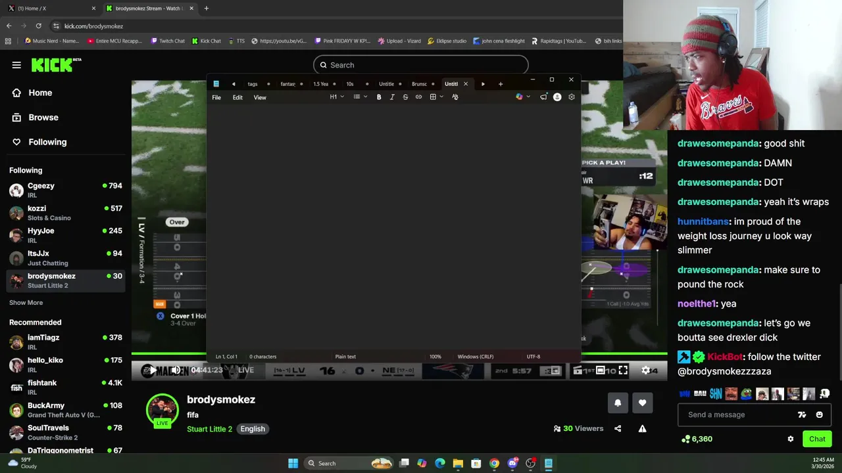Image resolution: width=842 pixels, height=473 pixels.
Task: Open iamTiagz recommended channel
Action: (x=66, y=342)
